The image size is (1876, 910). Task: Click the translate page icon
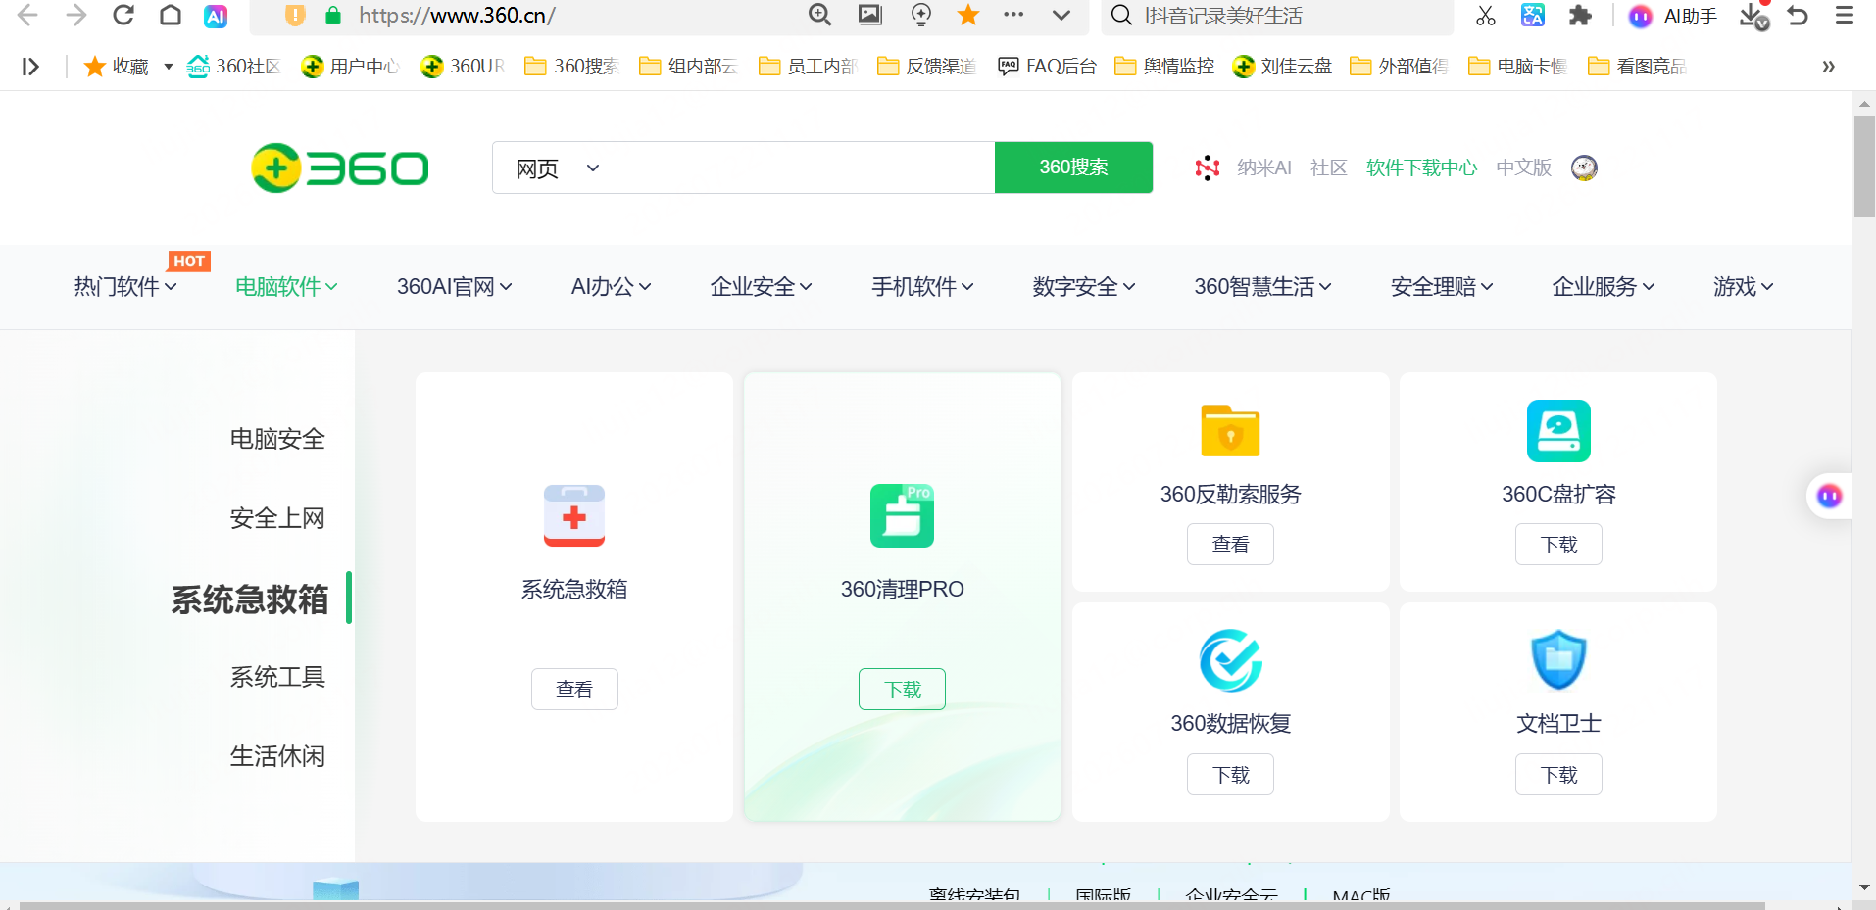point(1533,15)
